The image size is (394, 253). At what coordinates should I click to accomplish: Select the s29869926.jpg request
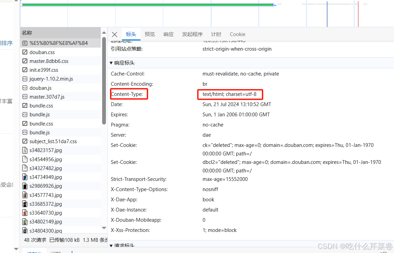coord(60,186)
